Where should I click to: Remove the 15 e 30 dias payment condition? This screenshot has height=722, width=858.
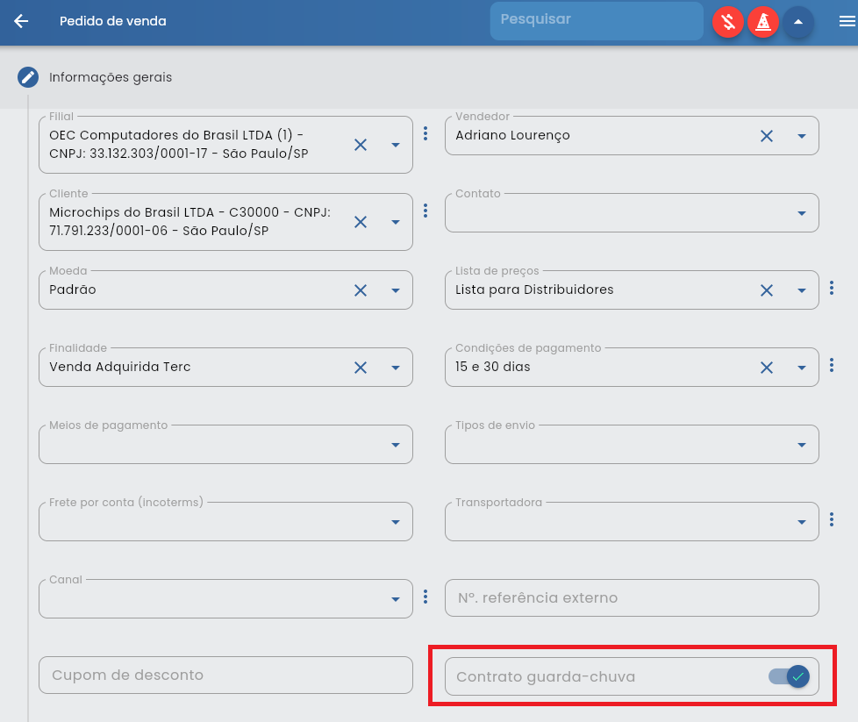coord(767,367)
